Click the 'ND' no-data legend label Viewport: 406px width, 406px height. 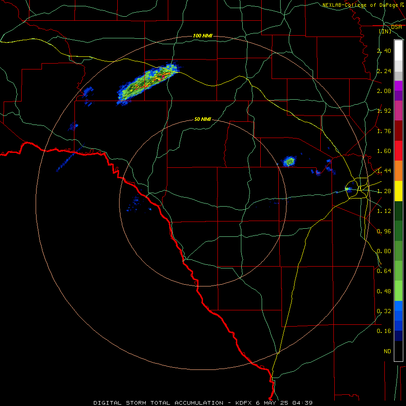(x=388, y=351)
